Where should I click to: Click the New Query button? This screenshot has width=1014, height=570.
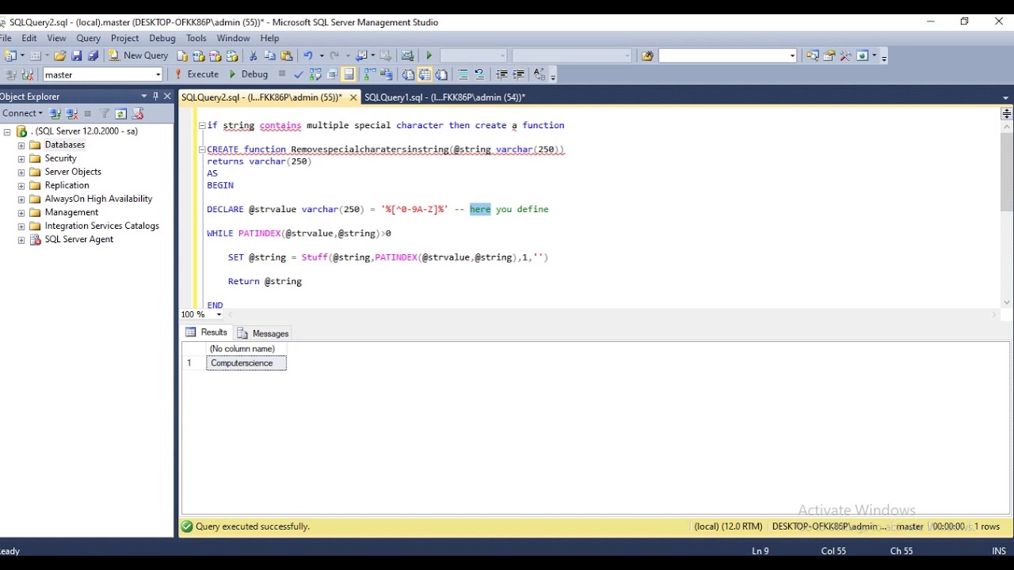139,55
